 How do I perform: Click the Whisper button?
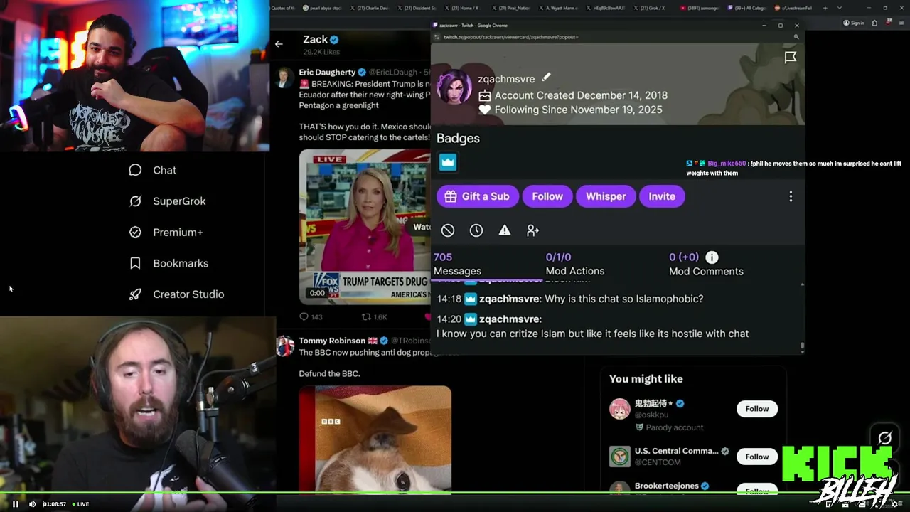click(x=606, y=196)
